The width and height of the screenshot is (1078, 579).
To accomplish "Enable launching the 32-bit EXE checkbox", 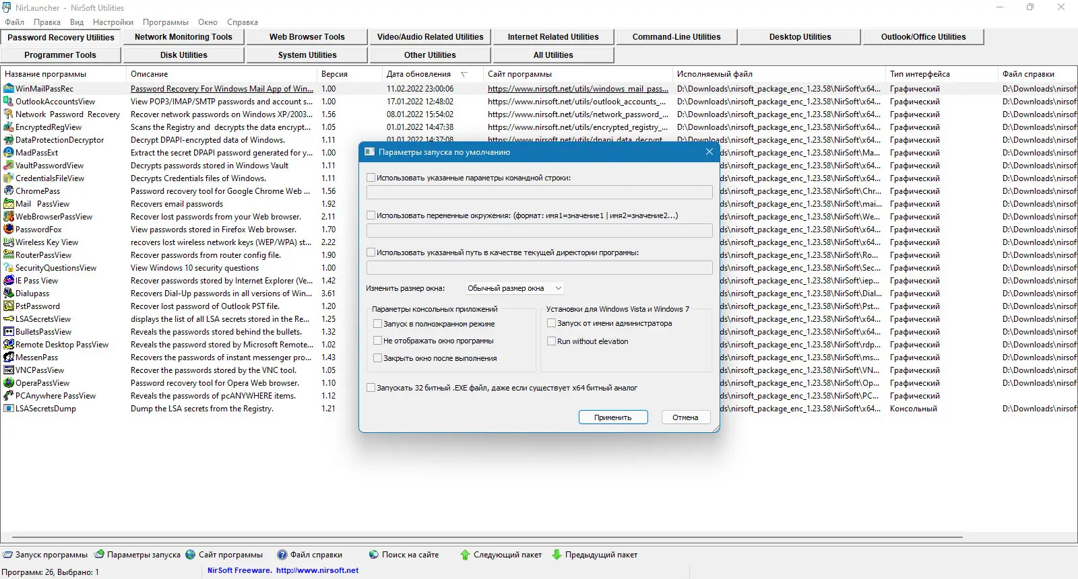I will (371, 388).
